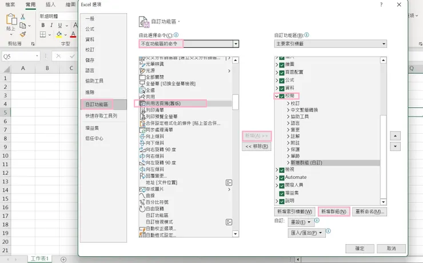Click the info icon beside 由此選擇命令

176,35
